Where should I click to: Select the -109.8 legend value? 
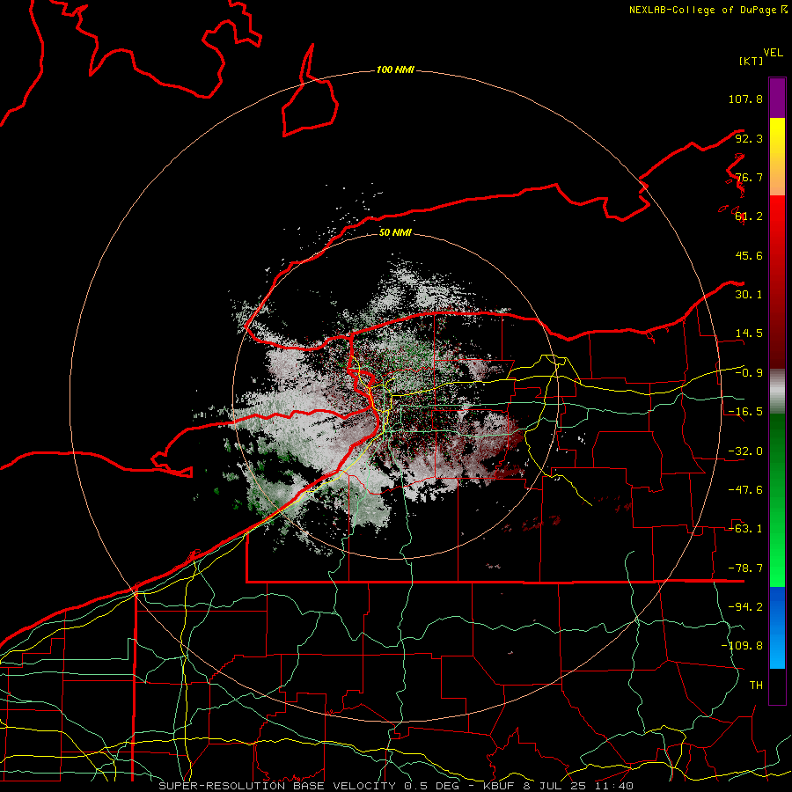(742, 646)
